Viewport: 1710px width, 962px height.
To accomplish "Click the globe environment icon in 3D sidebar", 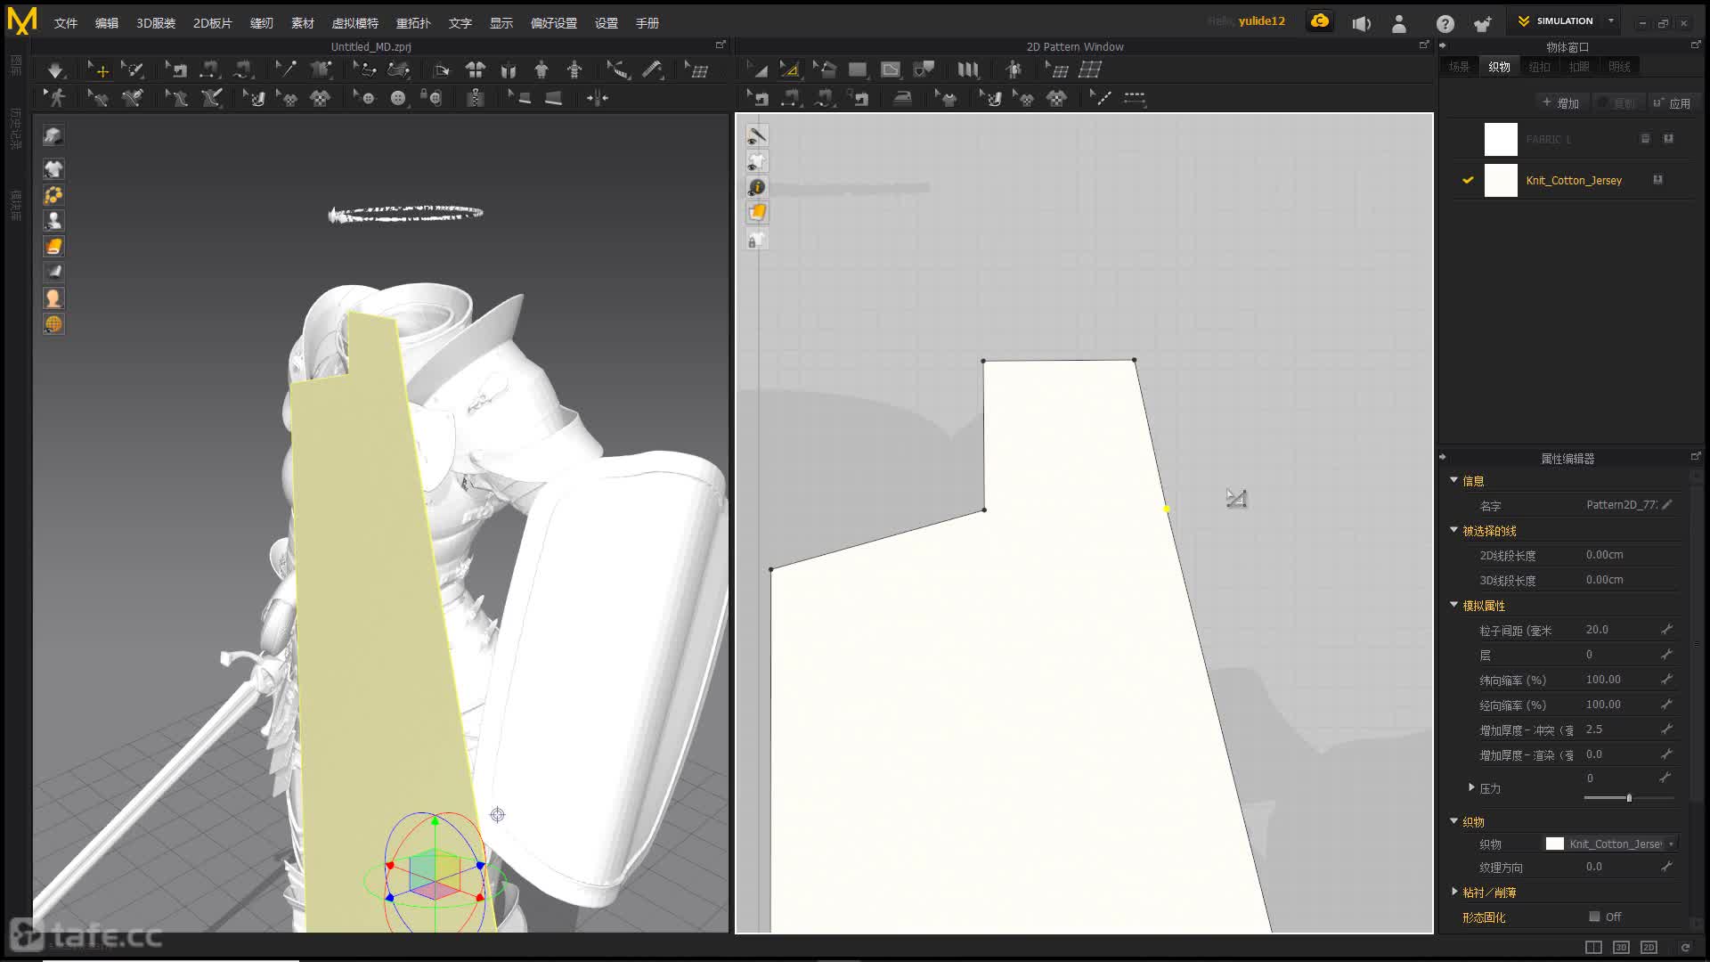I will pos(53,324).
